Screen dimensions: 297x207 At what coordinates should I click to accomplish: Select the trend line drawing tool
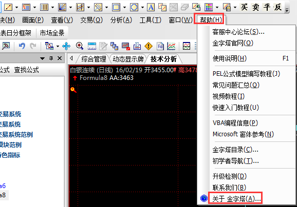pos(8,7)
